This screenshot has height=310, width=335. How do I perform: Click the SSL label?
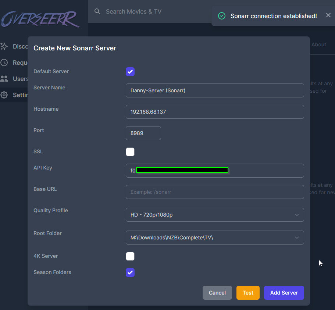38,152
